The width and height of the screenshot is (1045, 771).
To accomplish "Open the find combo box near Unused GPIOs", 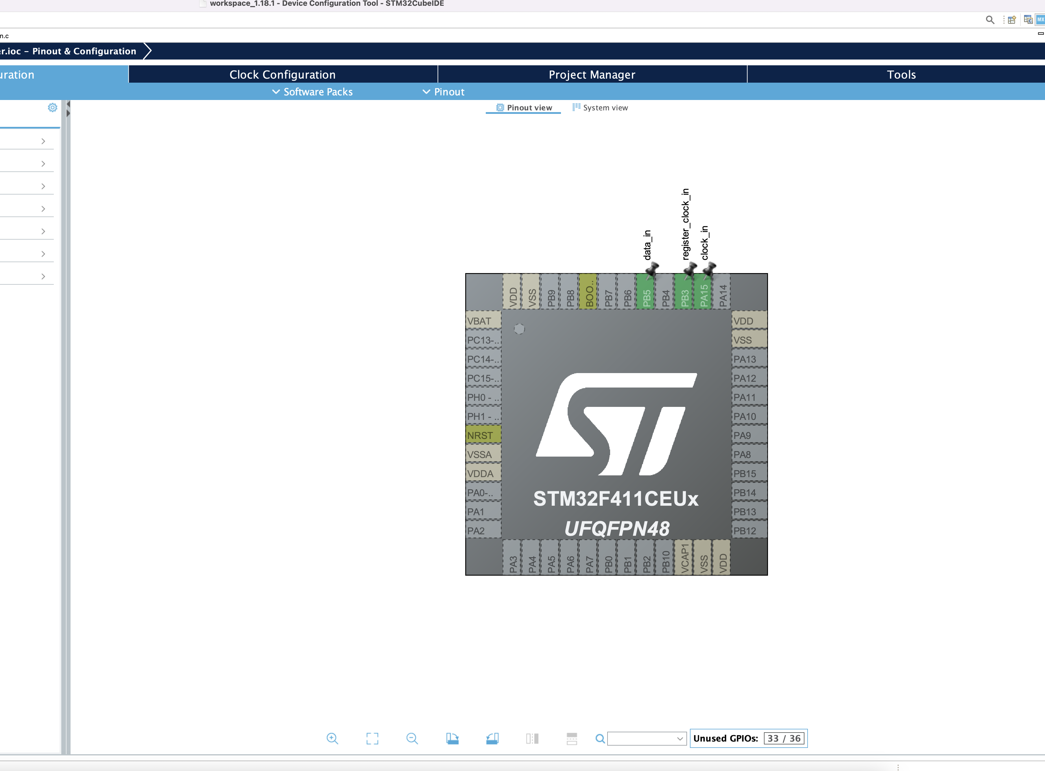I will click(x=647, y=738).
